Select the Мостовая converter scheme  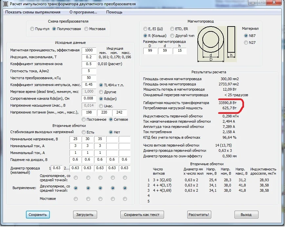point(87,29)
